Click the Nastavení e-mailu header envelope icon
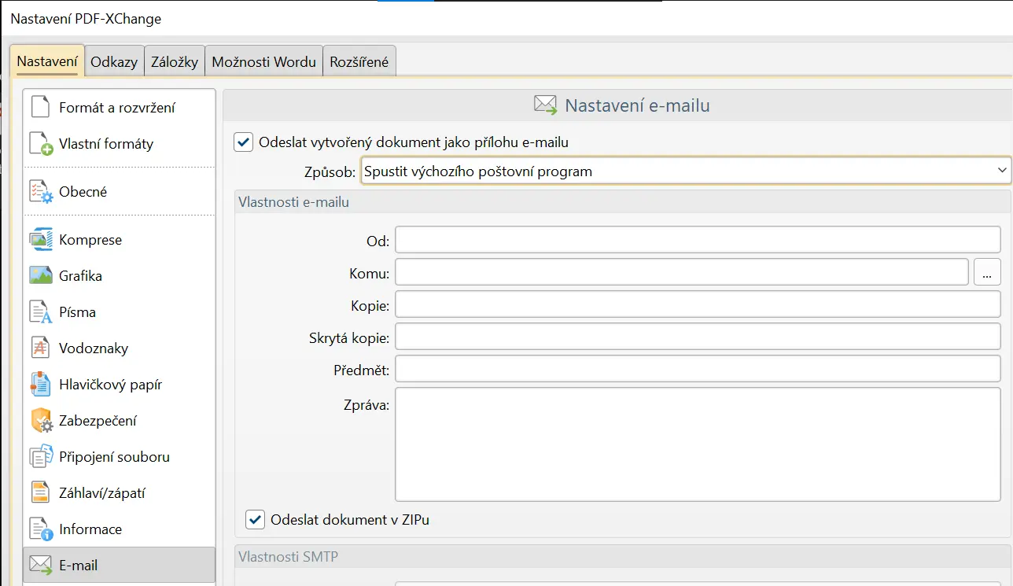Image resolution: width=1013 pixels, height=586 pixels. [546, 105]
